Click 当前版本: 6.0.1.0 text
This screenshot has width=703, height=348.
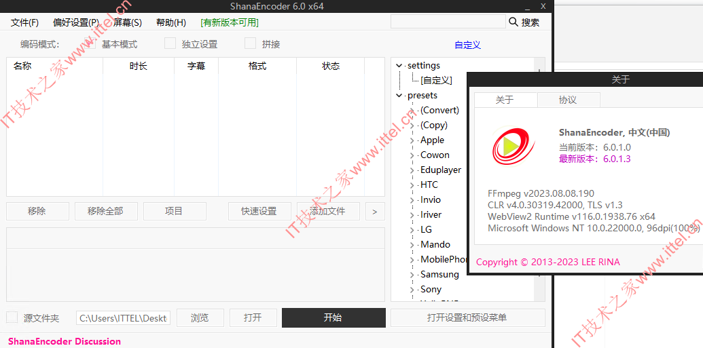595,147
